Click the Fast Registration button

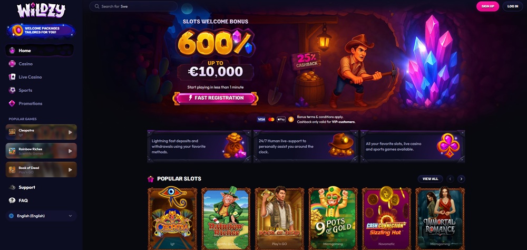(x=216, y=98)
